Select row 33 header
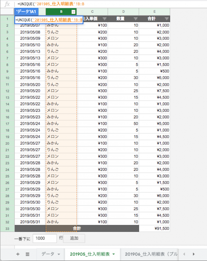 pos(7,228)
